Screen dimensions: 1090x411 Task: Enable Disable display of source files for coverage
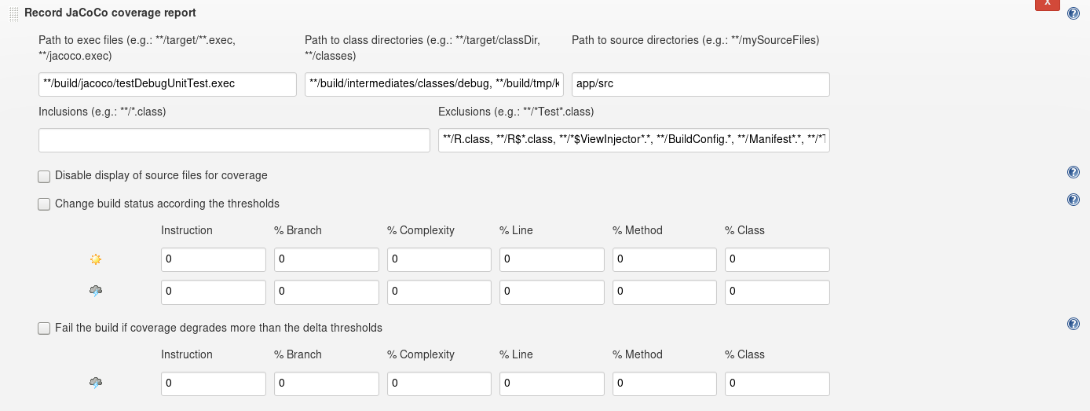tap(44, 176)
